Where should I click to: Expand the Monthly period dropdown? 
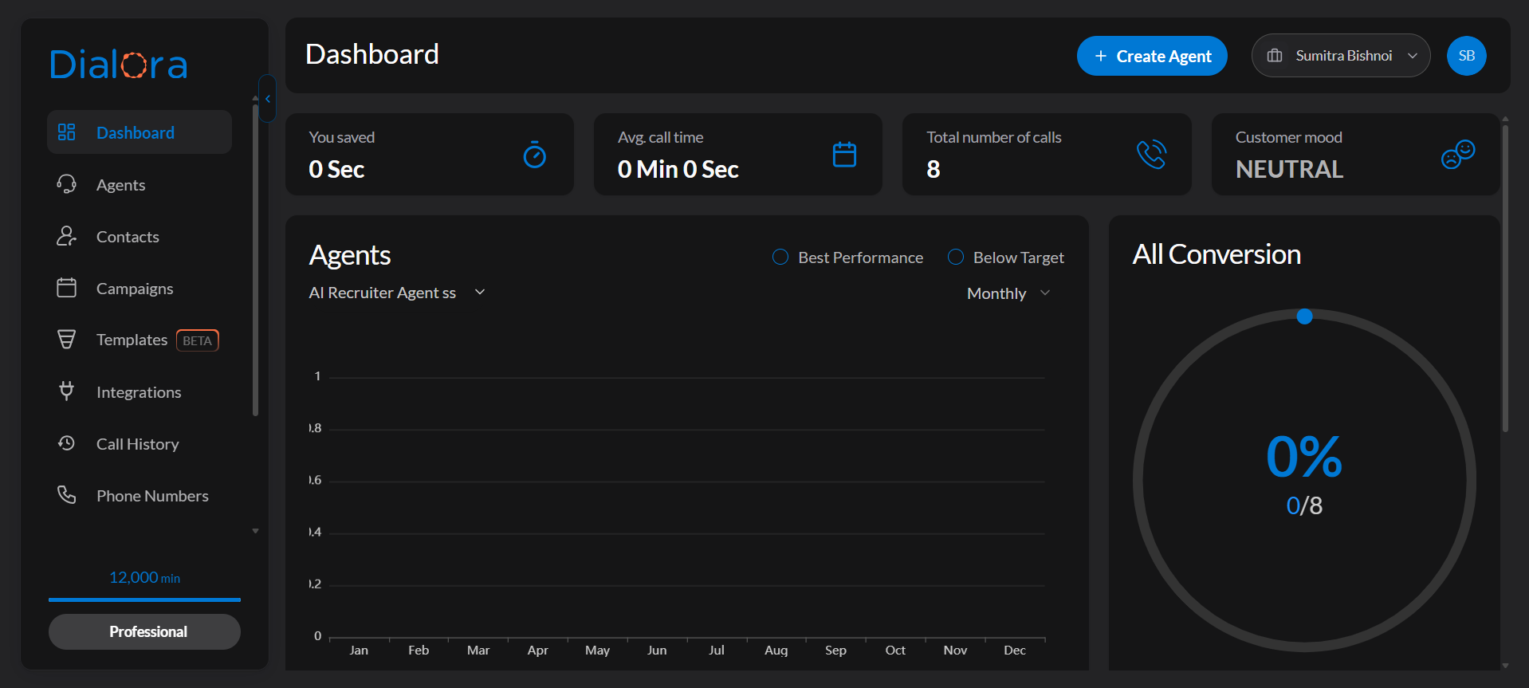[1008, 293]
